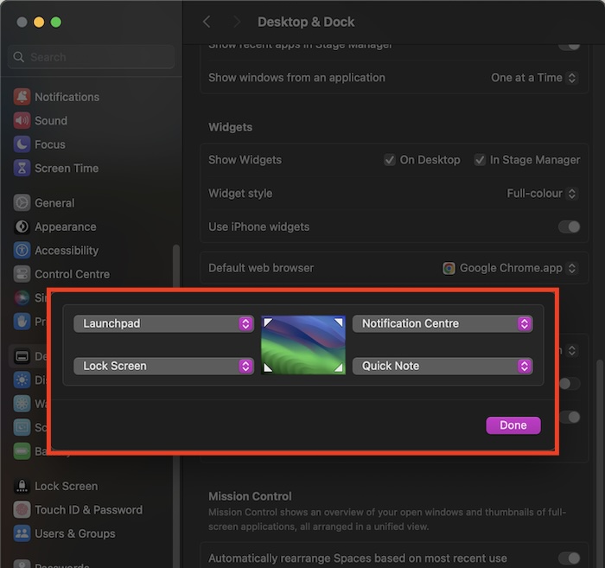Open the Launchpad hot corner dropdown

click(162, 323)
